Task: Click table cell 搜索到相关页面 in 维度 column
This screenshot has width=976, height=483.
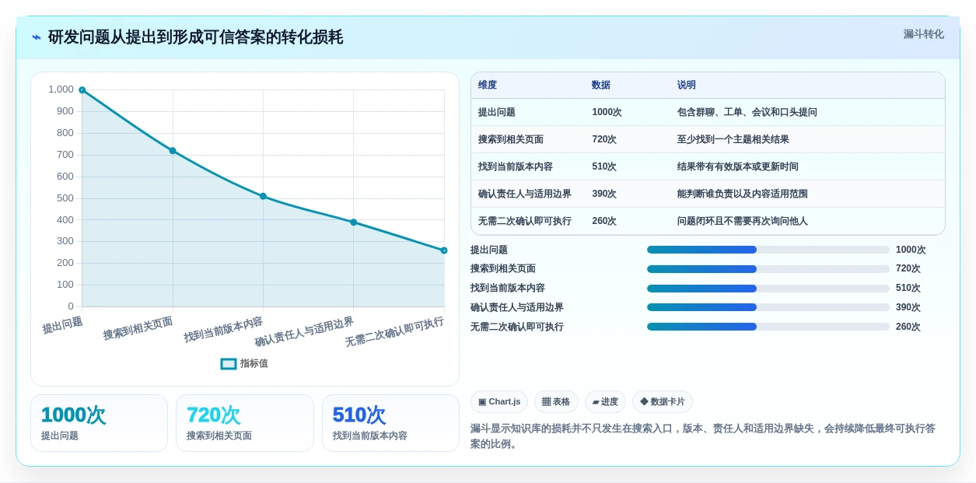Action: coord(511,139)
